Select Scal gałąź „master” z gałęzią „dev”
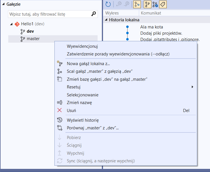 100,71
